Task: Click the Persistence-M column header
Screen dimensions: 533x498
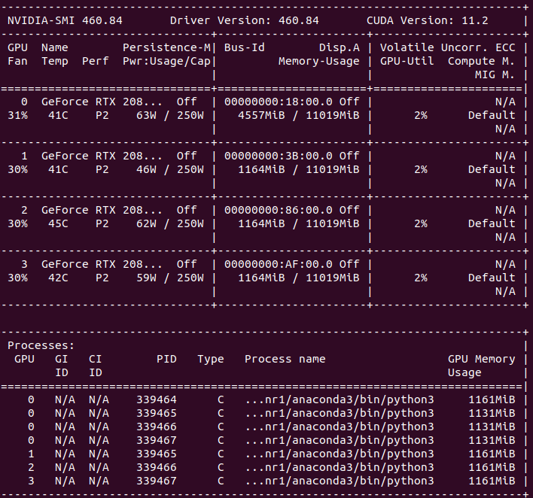Action: tap(166, 47)
